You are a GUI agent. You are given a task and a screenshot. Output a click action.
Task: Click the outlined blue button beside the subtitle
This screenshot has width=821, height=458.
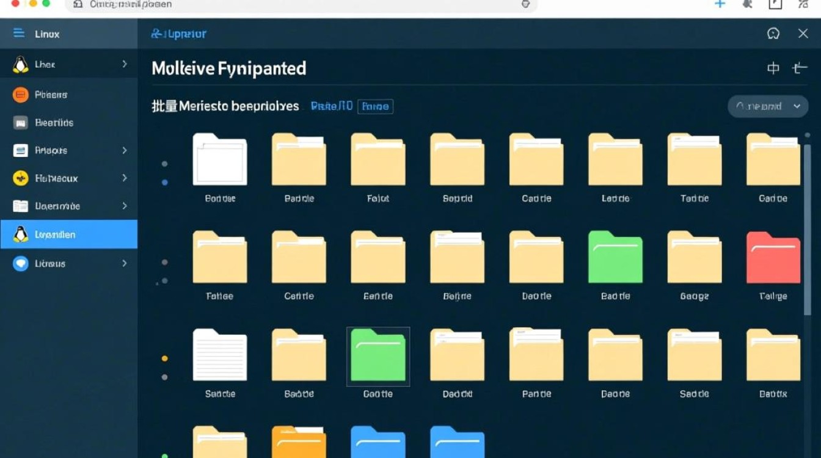pyautogui.click(x=375, y=106)
